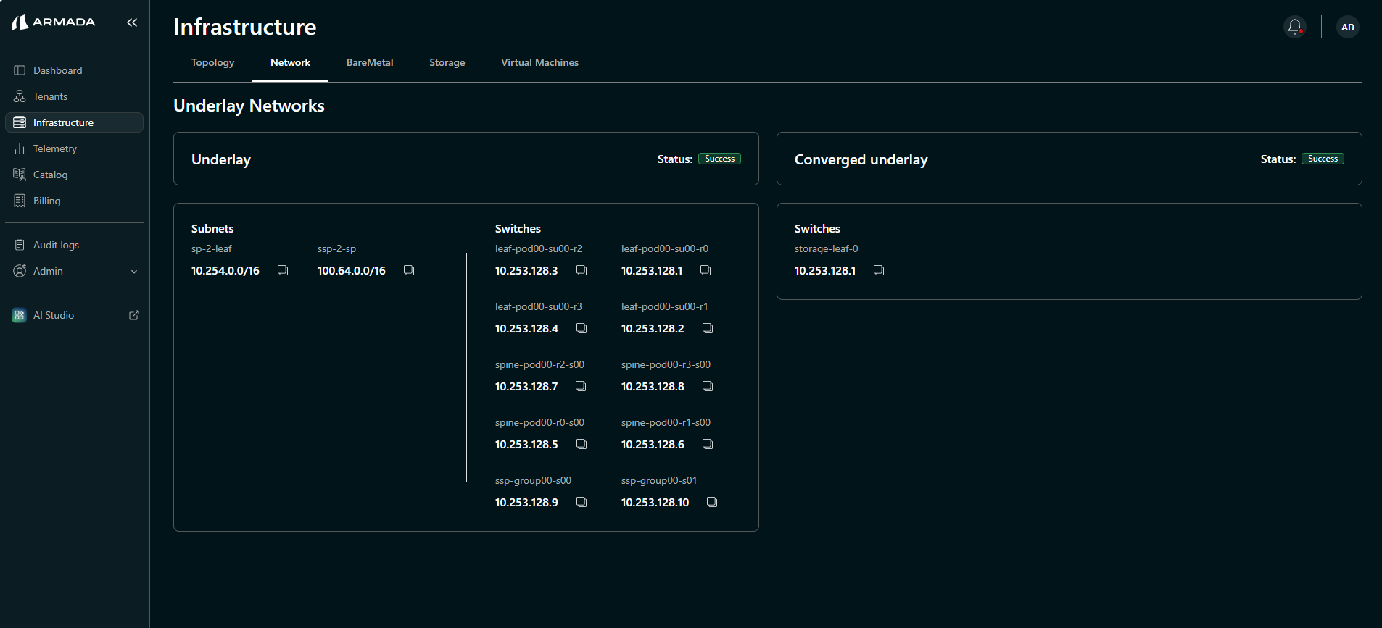
Task: View Audit logs
Action: 74,245
